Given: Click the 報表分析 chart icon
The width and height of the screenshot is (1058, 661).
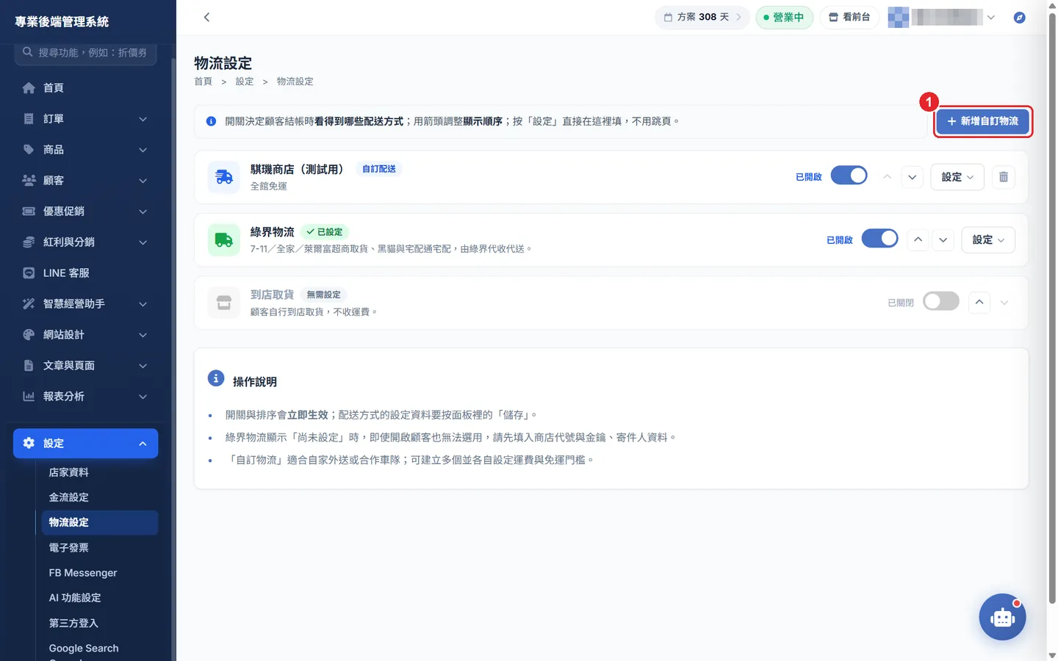Looking at the screenshot, I should tap(29, 397).
